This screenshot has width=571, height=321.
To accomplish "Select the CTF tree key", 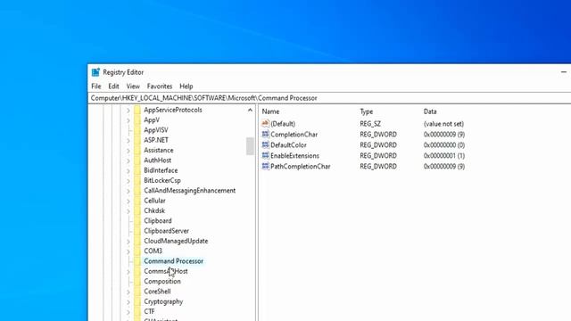I will tap(149, 311).
